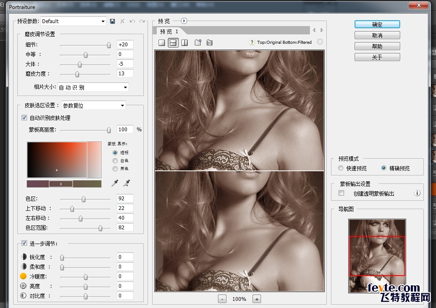This screenshot has width=436, height=308.
Task: Create a new preview tab with the new-preview icon
Action: pos(197,42)
